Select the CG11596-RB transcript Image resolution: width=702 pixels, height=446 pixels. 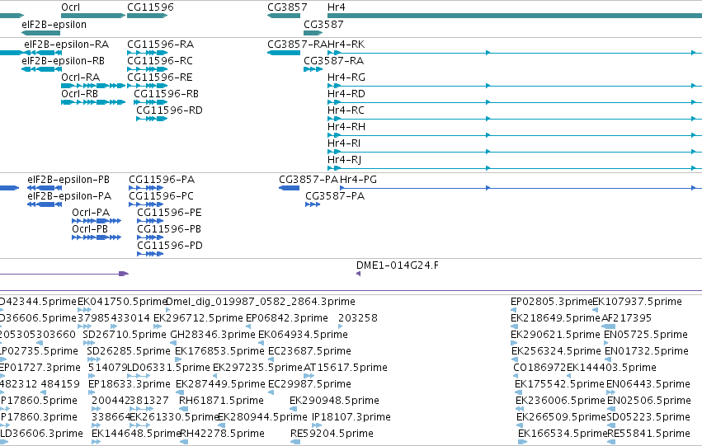(x=166, y=94)
